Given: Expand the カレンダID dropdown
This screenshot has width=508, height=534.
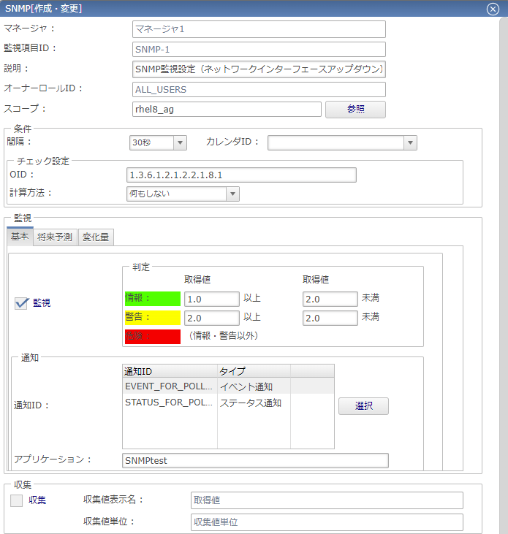Looking at the screenshot, I should (341, 142).
